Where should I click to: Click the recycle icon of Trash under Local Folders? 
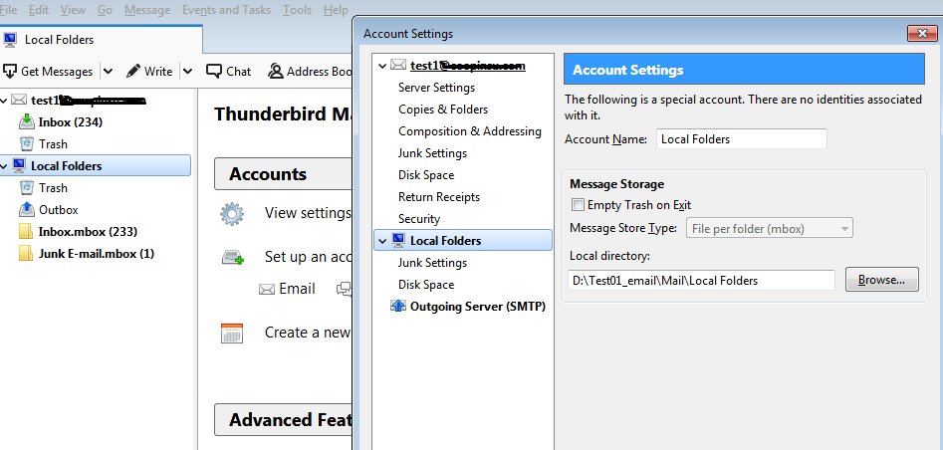pyautogui.click(x=27, y=188)
